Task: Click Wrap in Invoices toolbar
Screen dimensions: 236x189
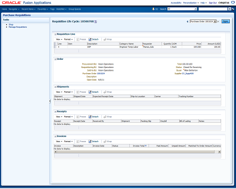Action: [x=108, y=141]
